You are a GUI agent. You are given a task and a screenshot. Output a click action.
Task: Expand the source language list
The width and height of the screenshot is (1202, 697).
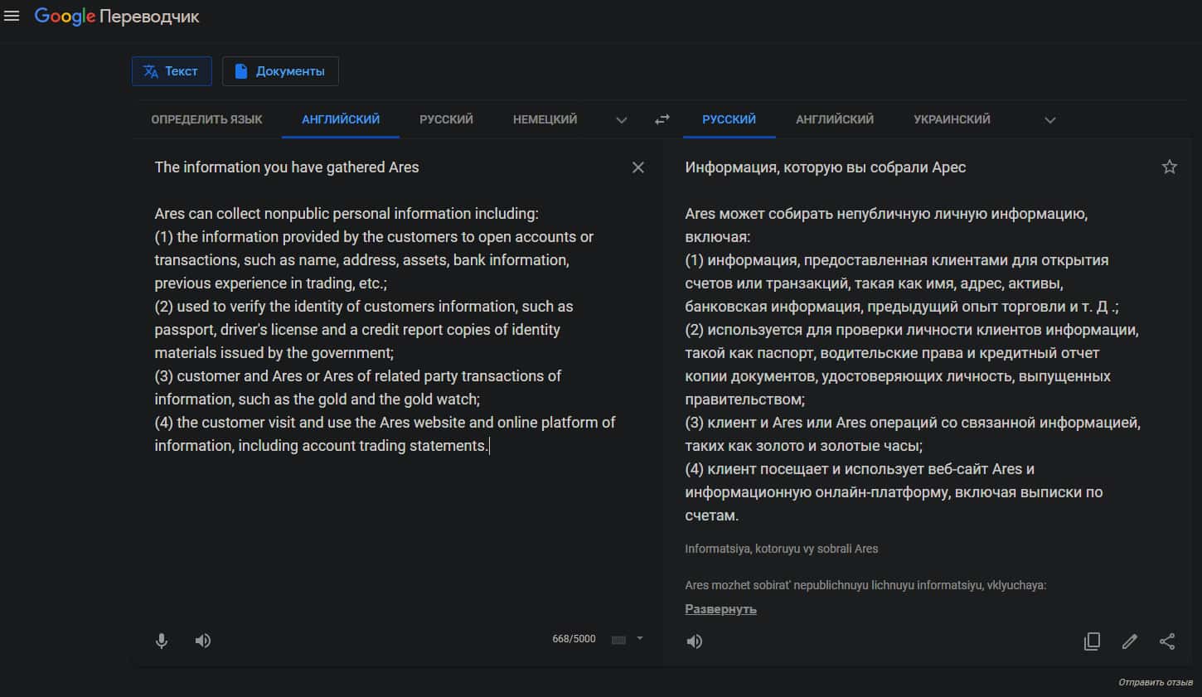(622, 120)
